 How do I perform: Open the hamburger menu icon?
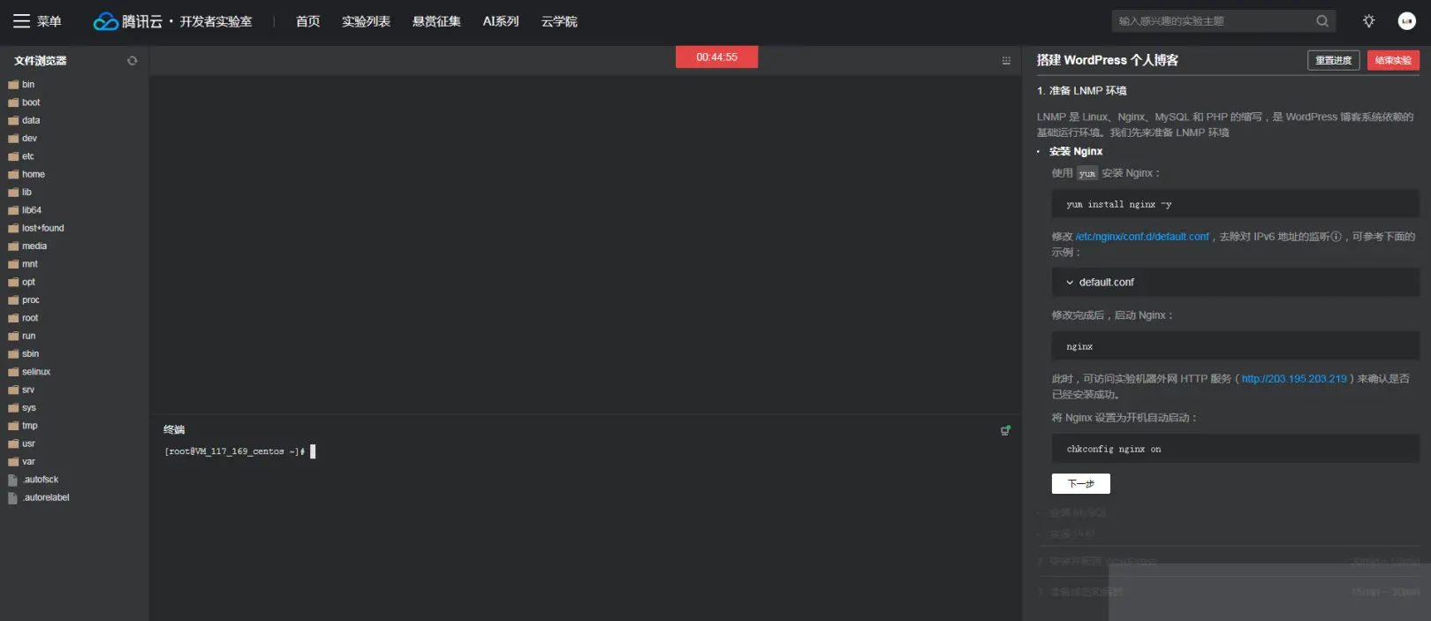click(21, 21)
